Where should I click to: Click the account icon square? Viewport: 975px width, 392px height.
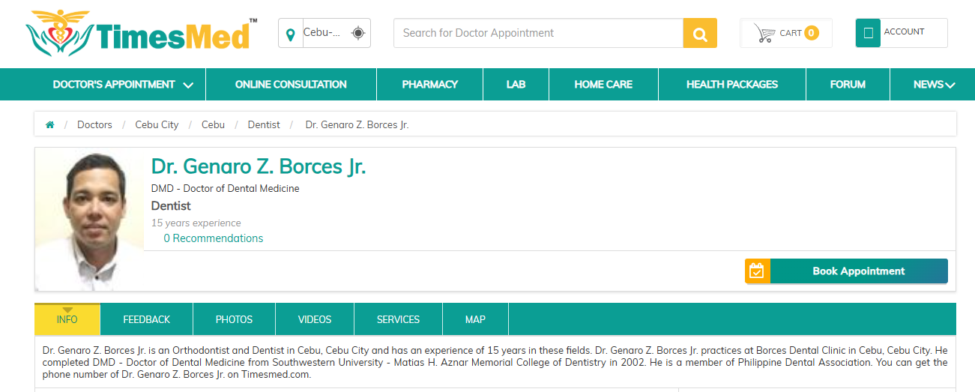click(868, 33)
